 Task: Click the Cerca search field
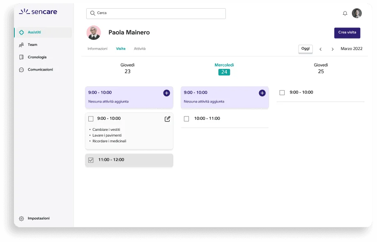156,14
